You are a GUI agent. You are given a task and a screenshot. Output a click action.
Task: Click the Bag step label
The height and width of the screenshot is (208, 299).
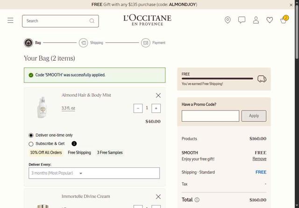(38, 43)
